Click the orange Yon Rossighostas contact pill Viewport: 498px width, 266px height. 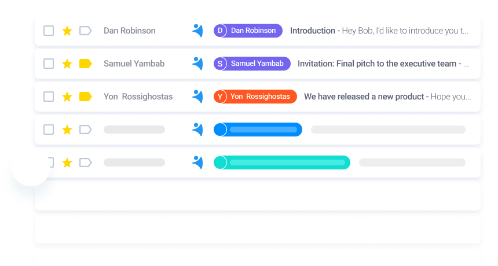(x=255, y=97)
